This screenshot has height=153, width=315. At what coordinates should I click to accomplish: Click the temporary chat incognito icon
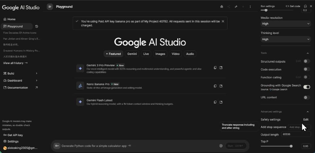[221, 6]
